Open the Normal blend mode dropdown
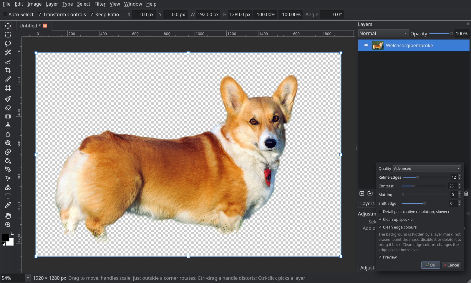Image resolution: width=471 pixels, height=283 pixels. (383, 33)
